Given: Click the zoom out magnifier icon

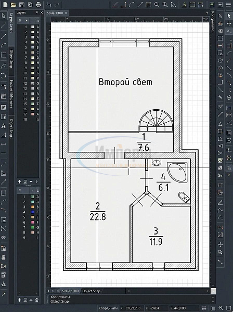Looking at the screenshot, I should (x=157, y=5).
